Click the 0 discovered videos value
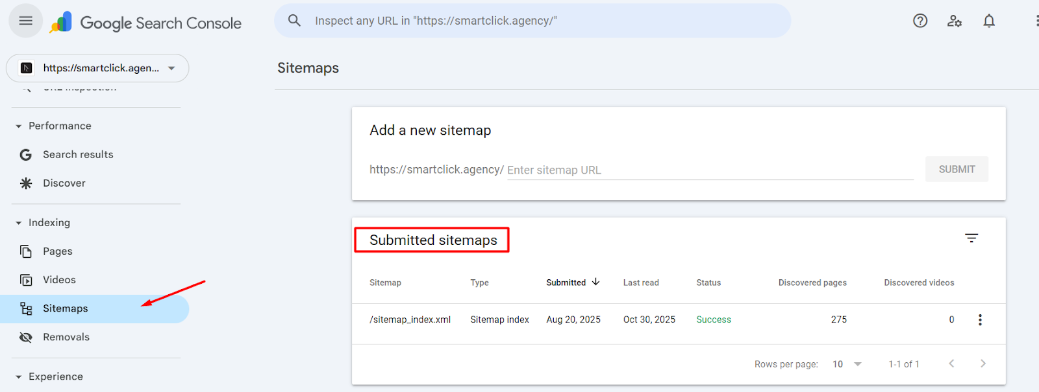This screenshot has height=392, width=1039. (x=951, y=319)
